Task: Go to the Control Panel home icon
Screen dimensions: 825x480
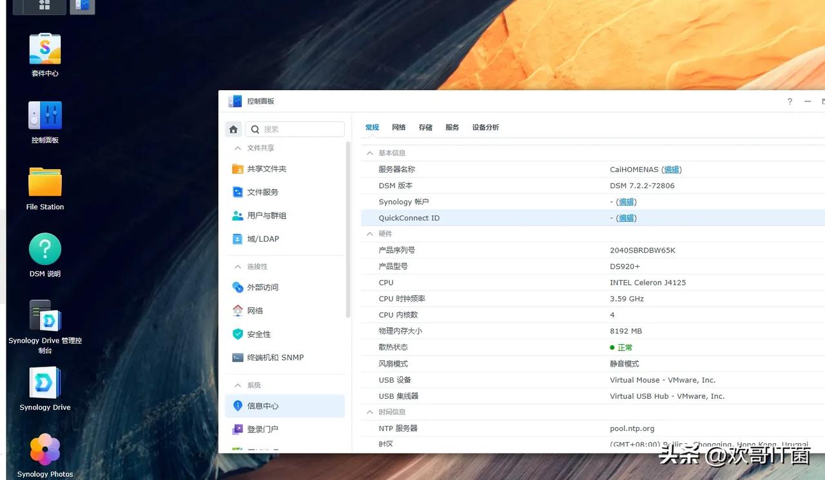Action: 233,130
